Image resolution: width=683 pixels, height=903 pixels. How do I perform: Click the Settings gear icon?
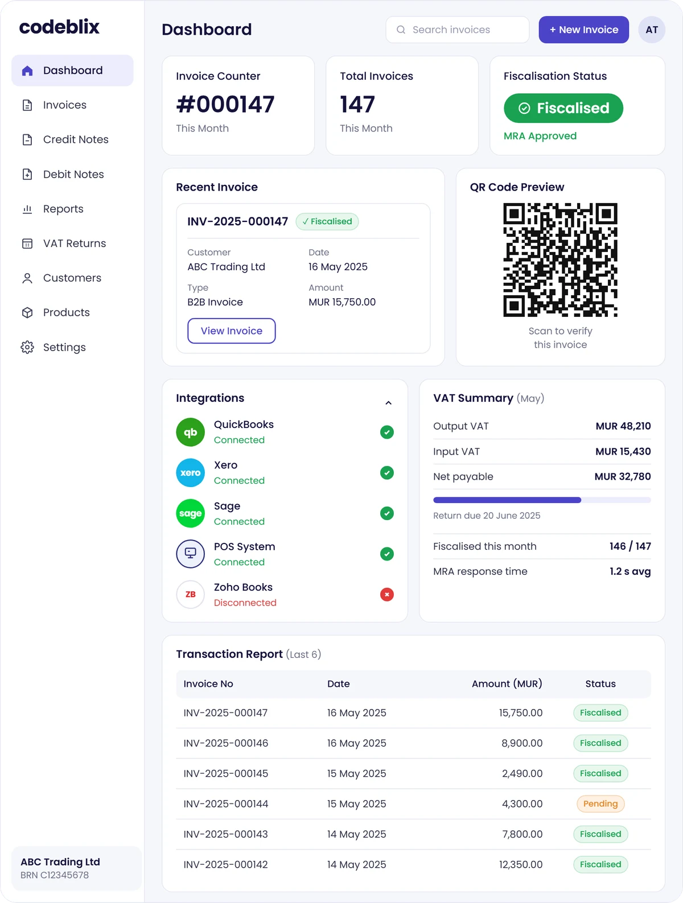27,347
